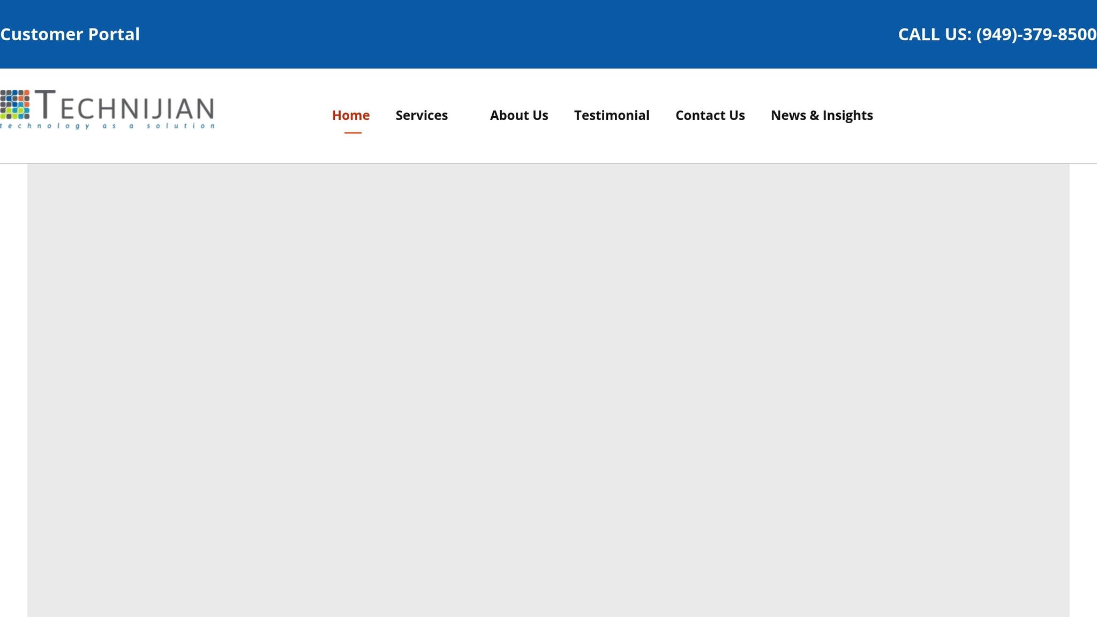1097x617 pixels.
Task: Select Contact Us in navigation
Action: (x=710, y=115)
